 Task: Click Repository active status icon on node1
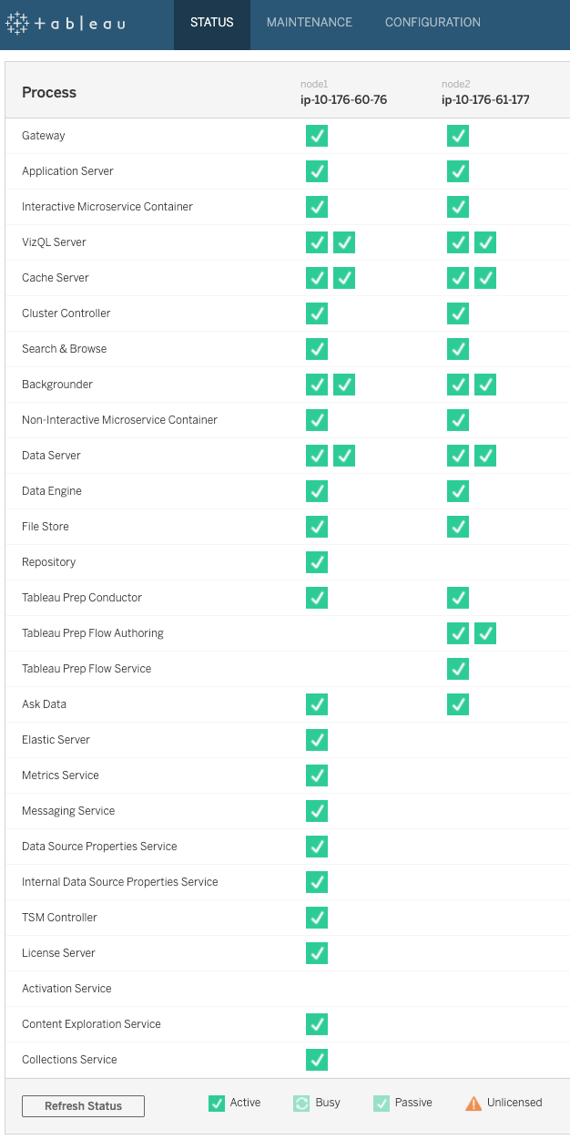pos(317,562)
